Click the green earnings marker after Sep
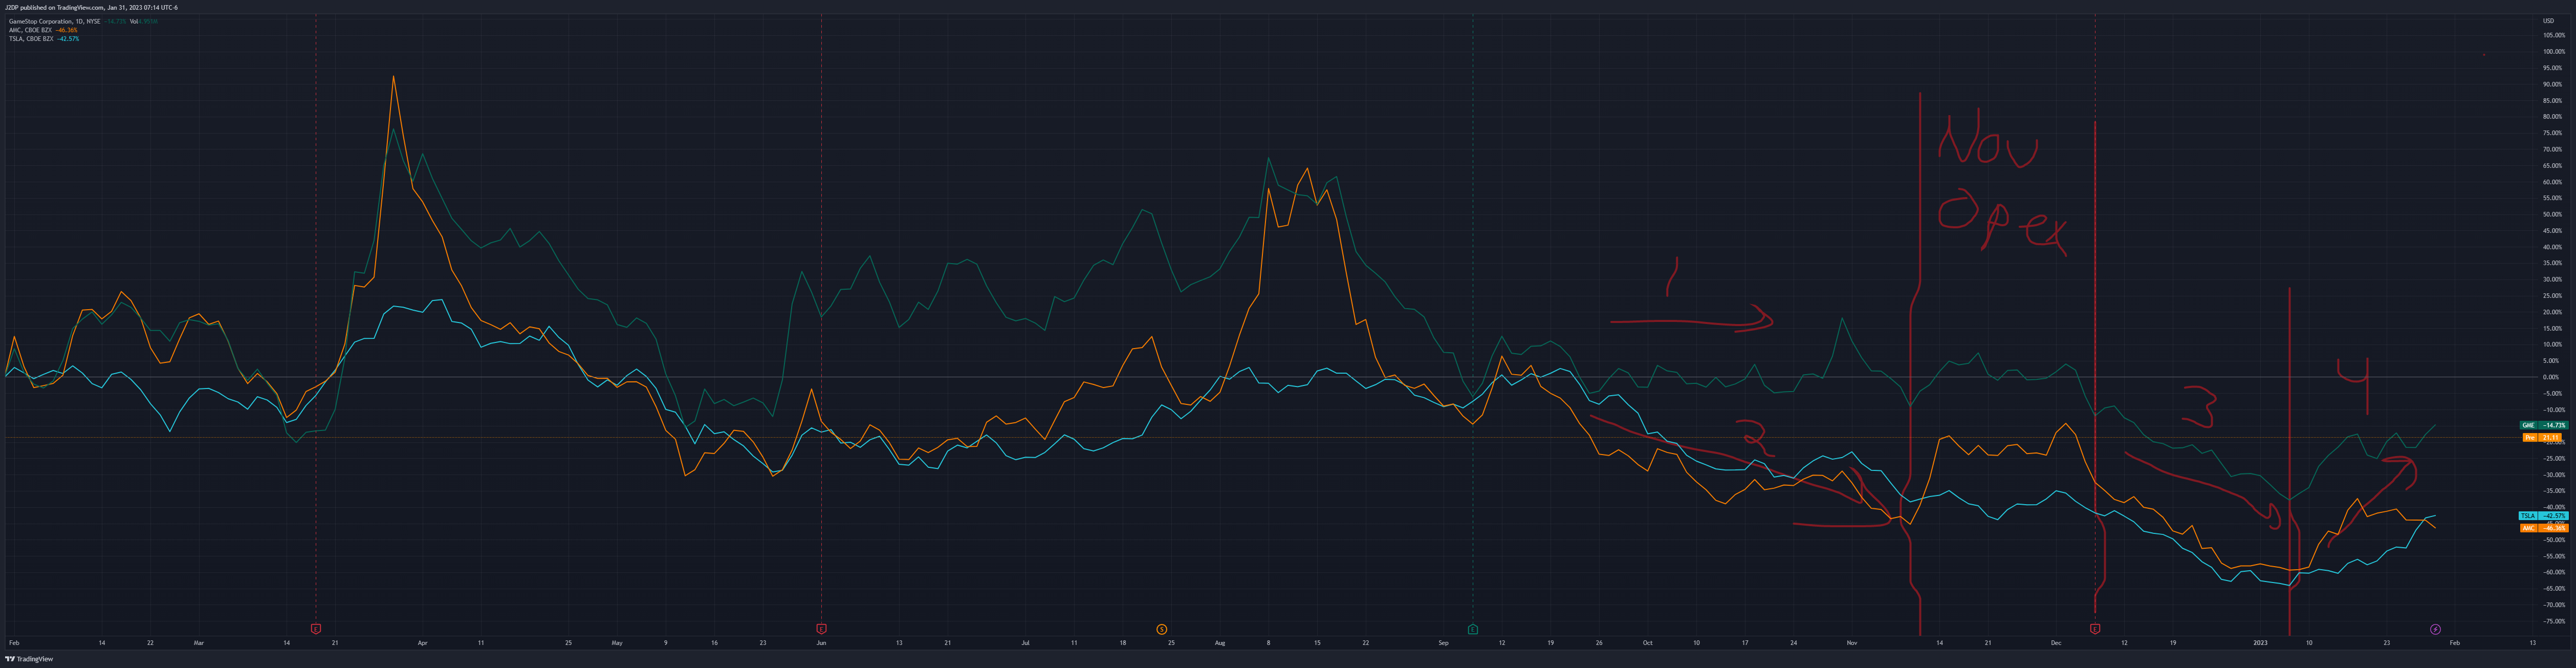This screenshot has width=2576, height=668. [1472, 629]
